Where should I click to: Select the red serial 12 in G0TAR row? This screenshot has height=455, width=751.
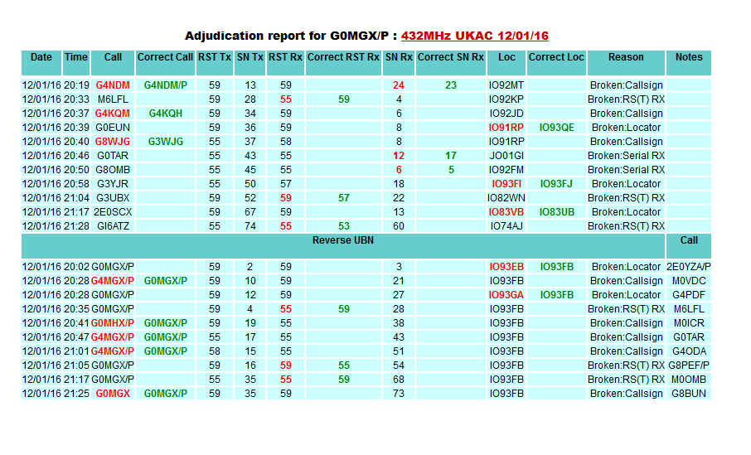[x=399, y=156]
